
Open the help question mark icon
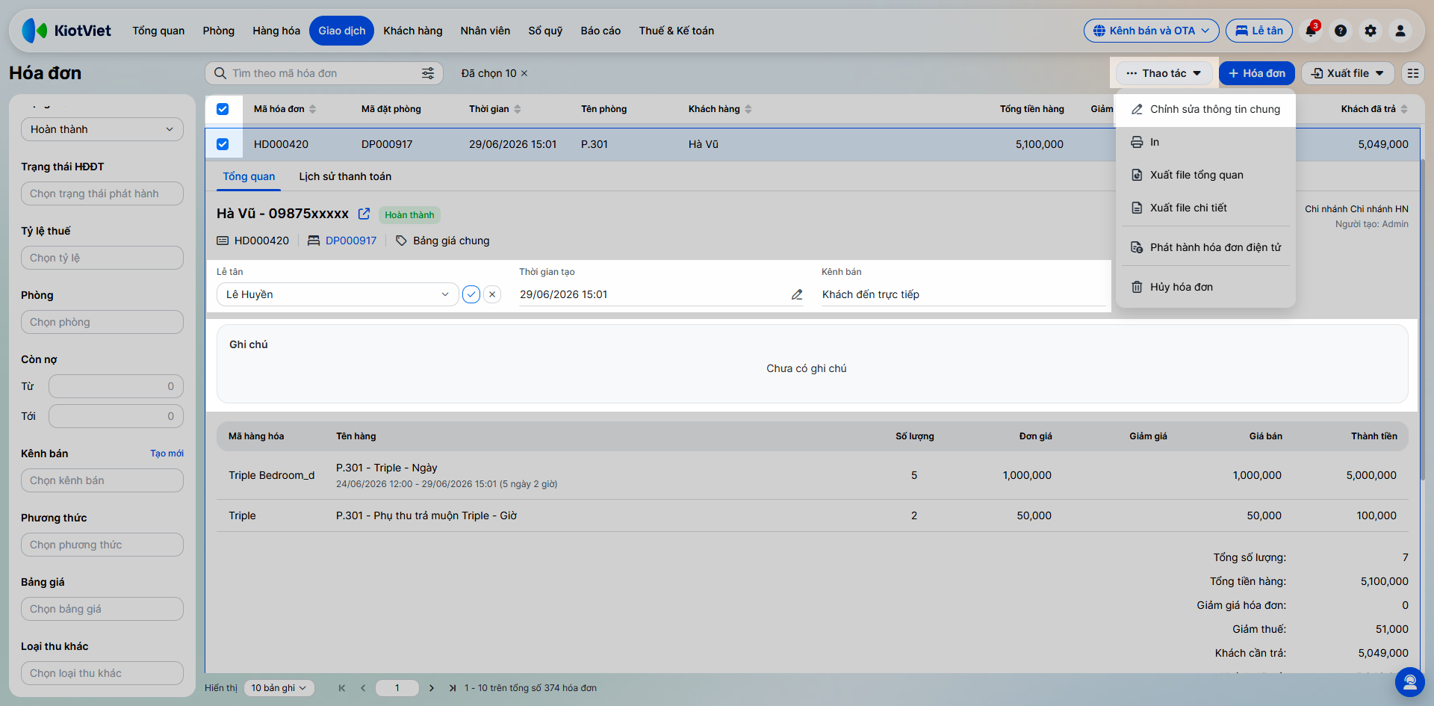click(1341, 31)
